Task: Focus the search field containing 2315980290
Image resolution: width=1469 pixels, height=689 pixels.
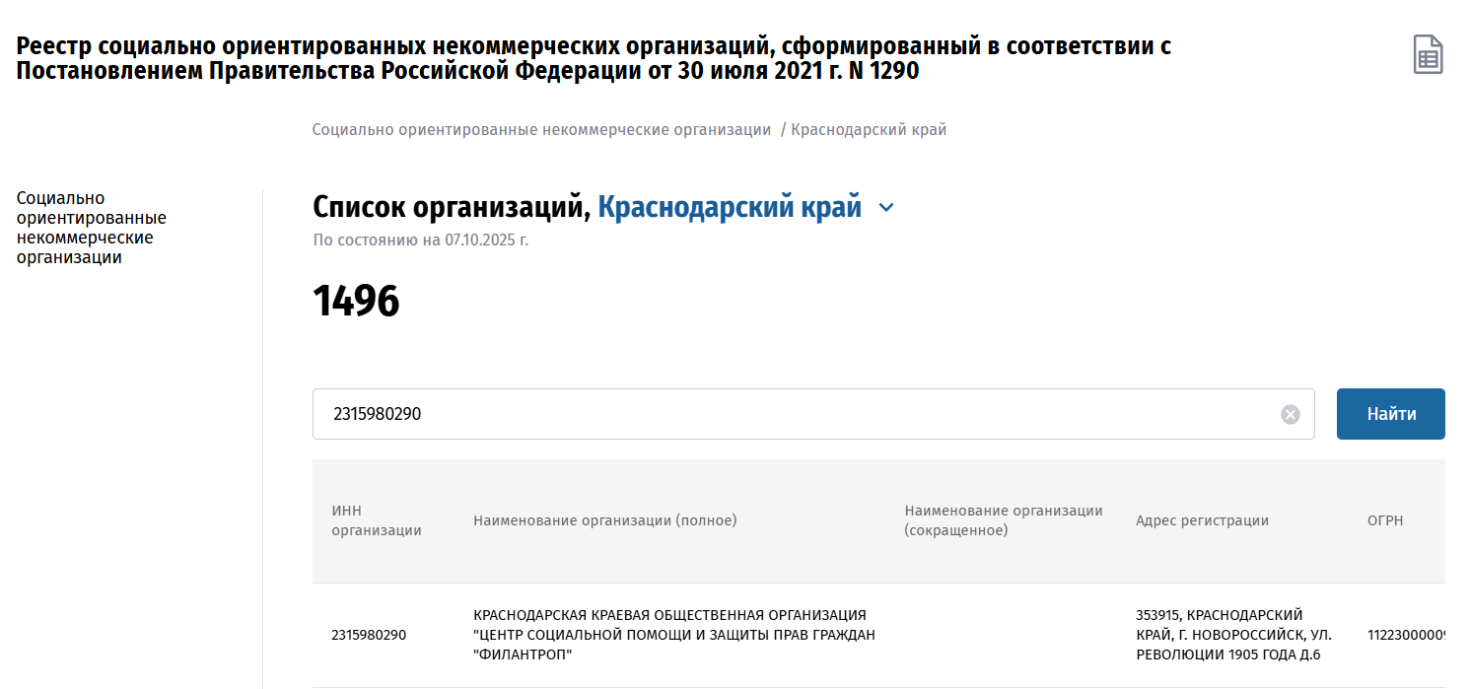Action: tap(789, 414)
